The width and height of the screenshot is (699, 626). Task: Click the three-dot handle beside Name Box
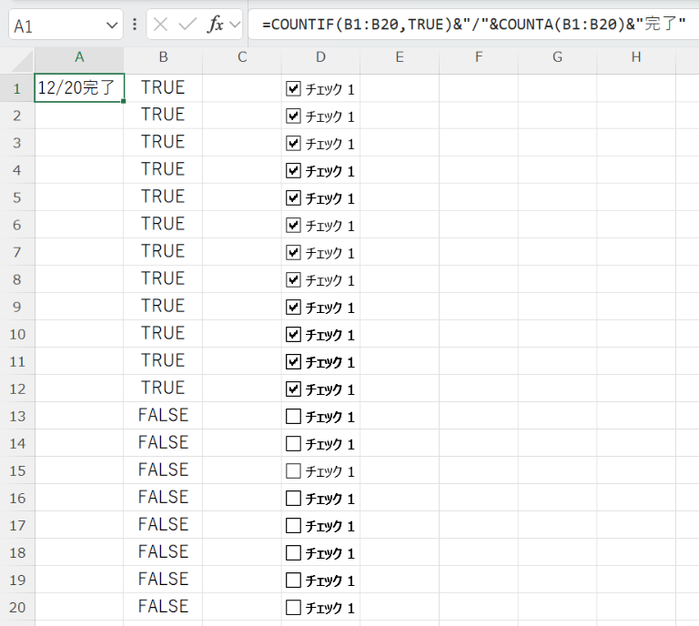[135, 25]
